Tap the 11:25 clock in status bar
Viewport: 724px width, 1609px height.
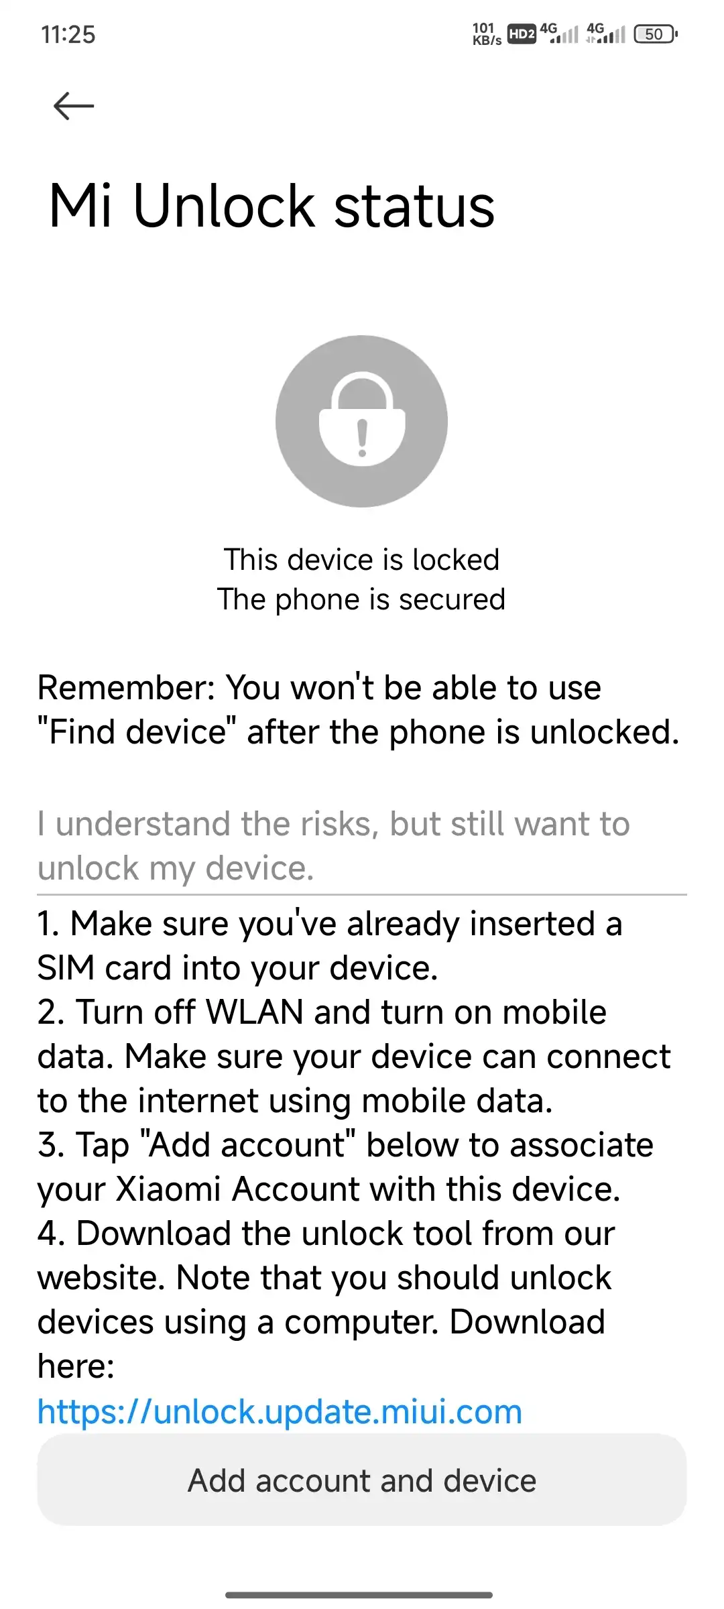click(x=68, y=35)
